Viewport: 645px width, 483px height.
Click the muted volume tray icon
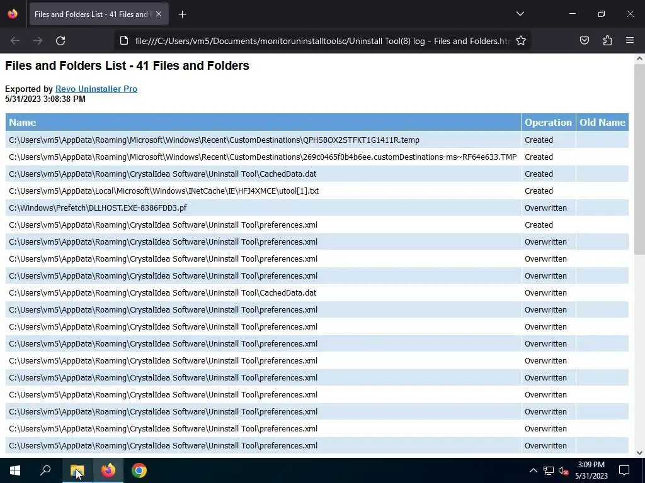(564, 470)
